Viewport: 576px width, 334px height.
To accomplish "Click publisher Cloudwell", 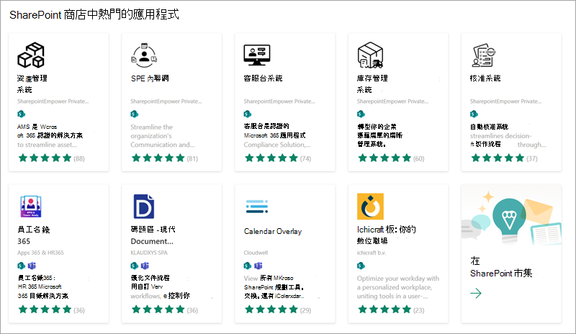I will (256, 253).
